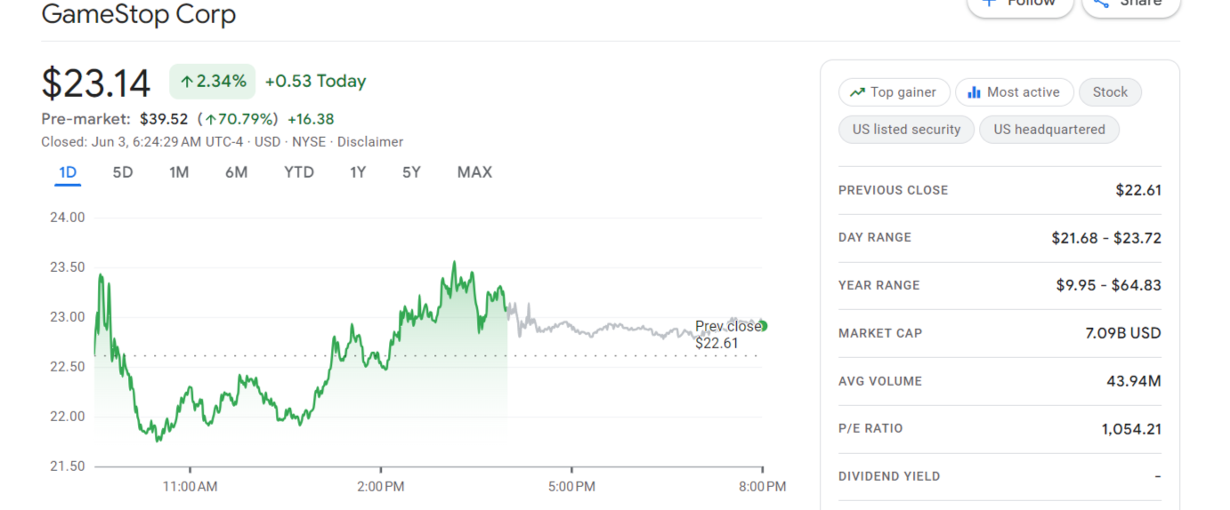Viewport: 1230px width, 510px height.
Task: Click the 2:00 PM time axis label
Action: (381, 487)
